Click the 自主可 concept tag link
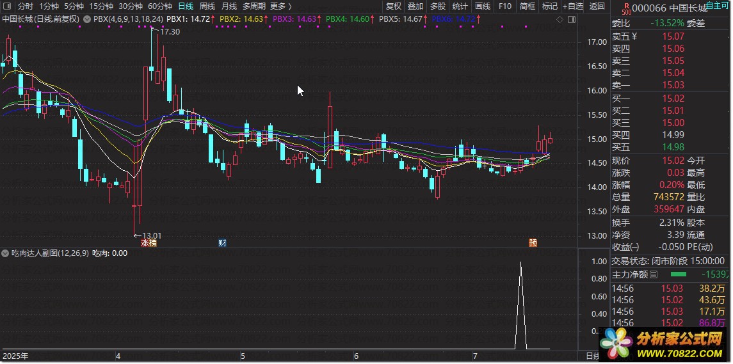The width and height of the screenshot is (733, 364). (x=718, y=6)
